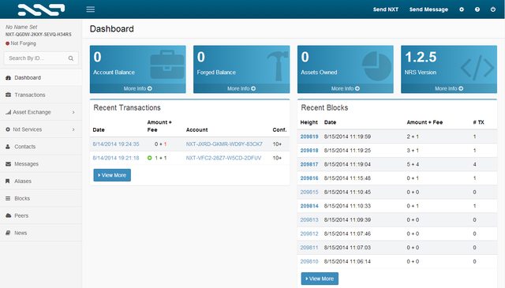This screenshot has width=505, height=288.
Task: Click View More under Recent Transactions
Action: tap(112, 175)
